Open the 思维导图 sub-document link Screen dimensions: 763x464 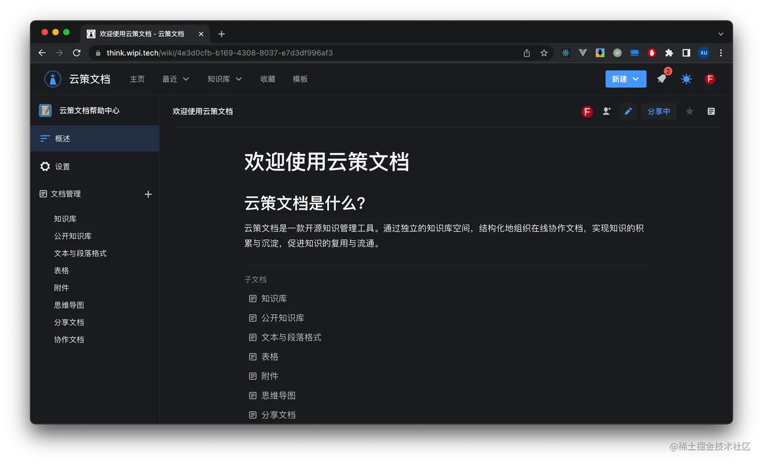point(278,395)
